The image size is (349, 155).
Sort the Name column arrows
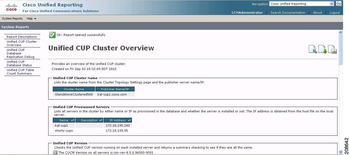[73, 120]
